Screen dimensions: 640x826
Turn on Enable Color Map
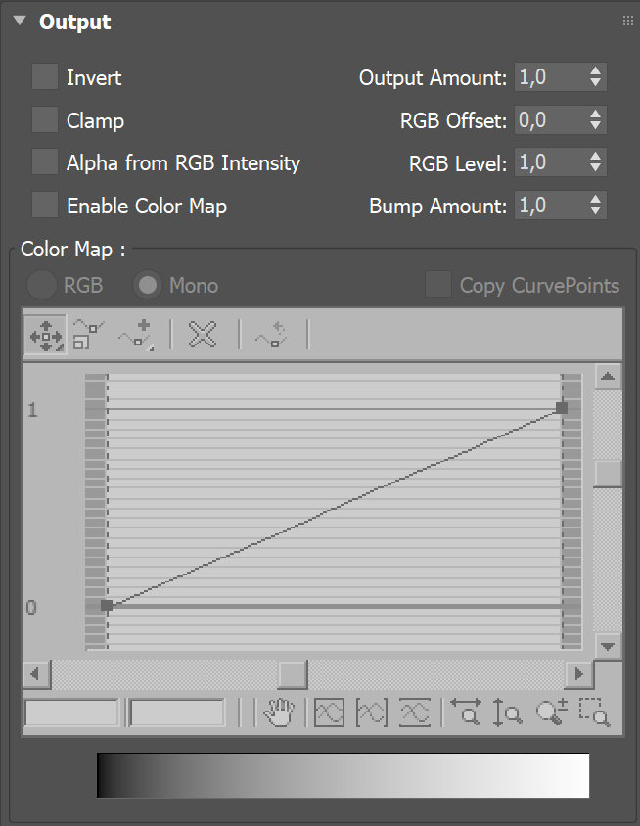pyautogui.click(x=45, y=206)
